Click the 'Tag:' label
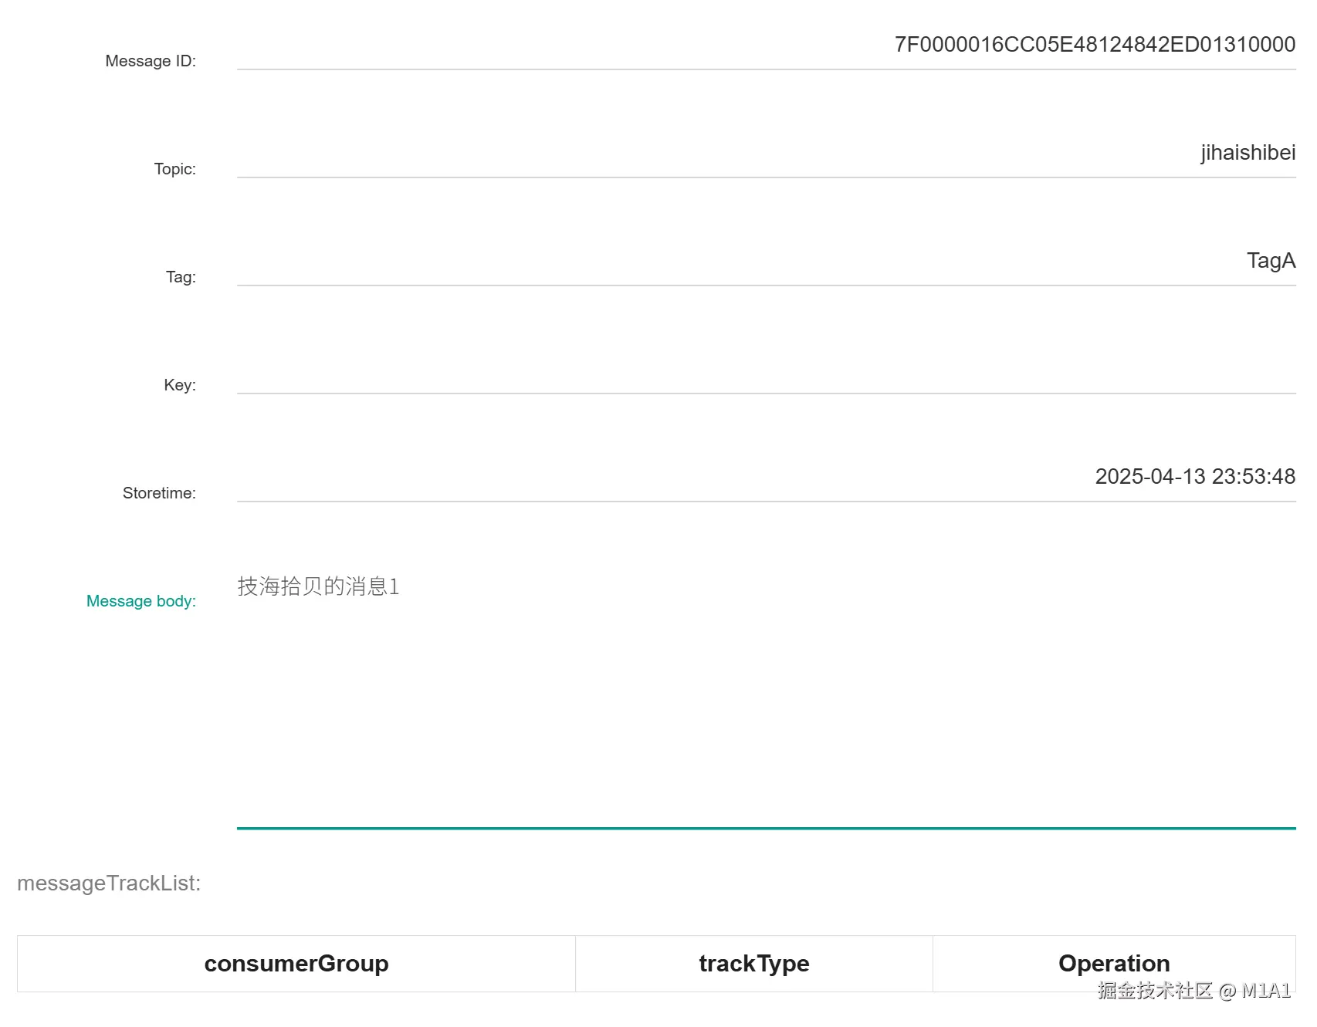 point(181,277)
